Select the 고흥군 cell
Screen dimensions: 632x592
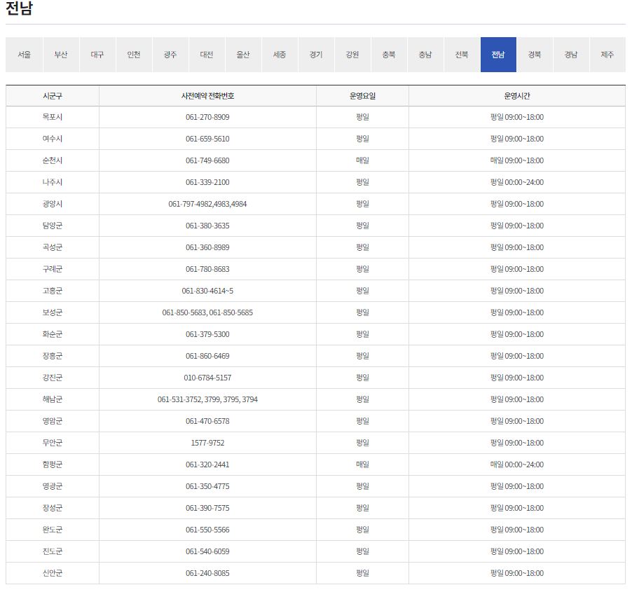[x=53, y=291]
